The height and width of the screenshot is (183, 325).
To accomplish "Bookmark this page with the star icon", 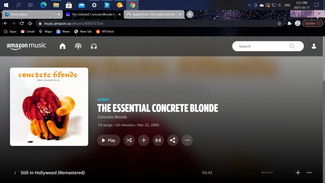I will point(279,24).
